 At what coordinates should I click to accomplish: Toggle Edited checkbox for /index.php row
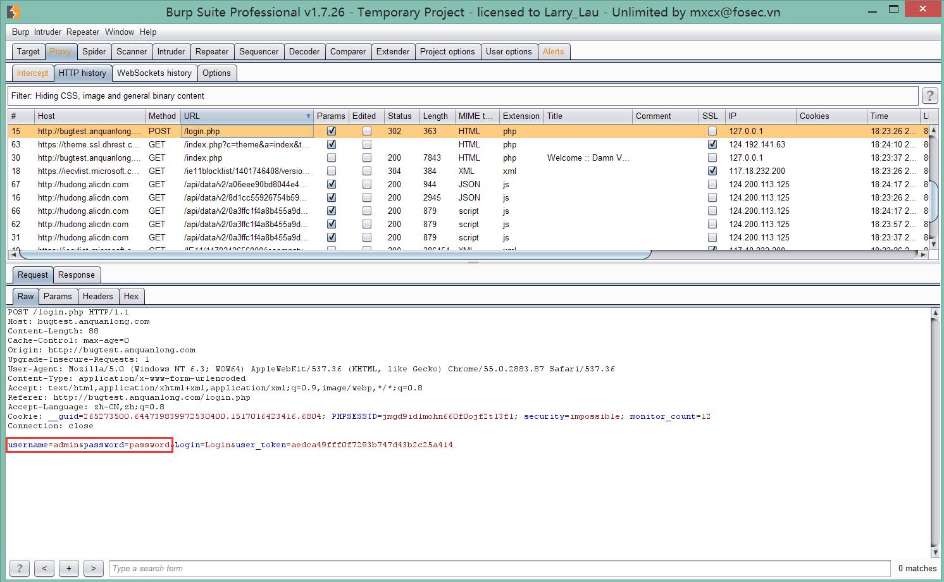tap(366, 158)
